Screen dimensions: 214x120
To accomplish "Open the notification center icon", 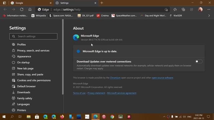I will 208,117.
